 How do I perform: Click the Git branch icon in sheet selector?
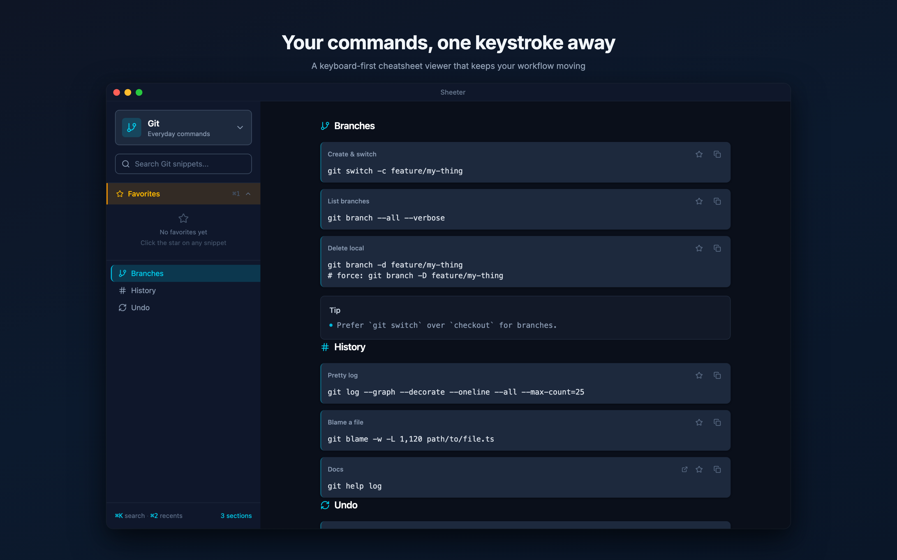[131, 128]
